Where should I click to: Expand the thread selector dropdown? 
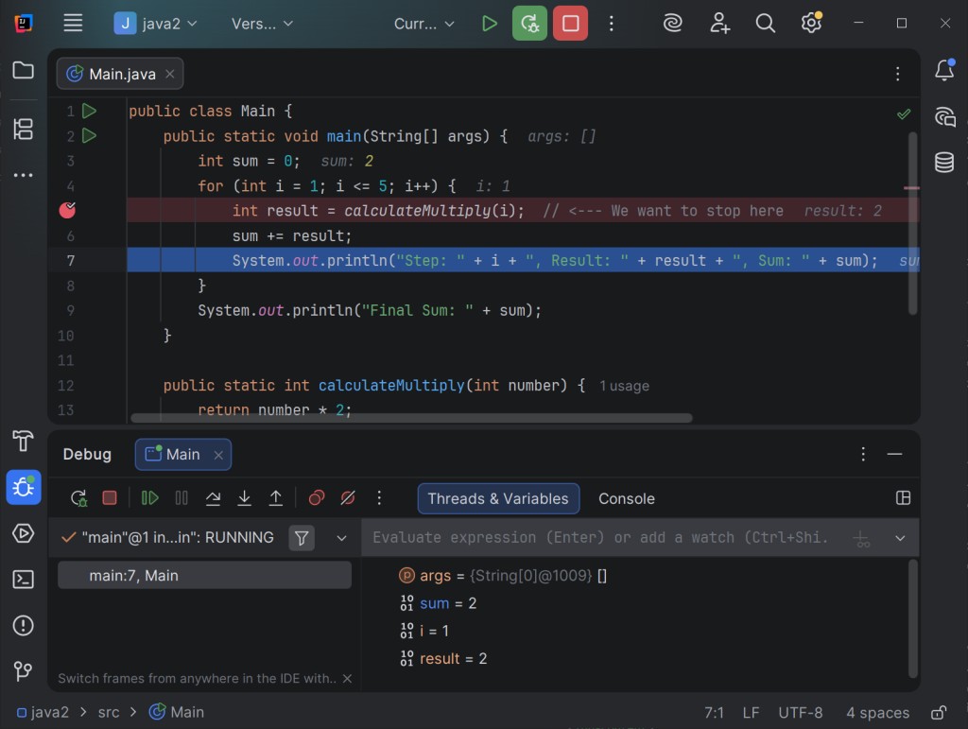pos(341,538)
